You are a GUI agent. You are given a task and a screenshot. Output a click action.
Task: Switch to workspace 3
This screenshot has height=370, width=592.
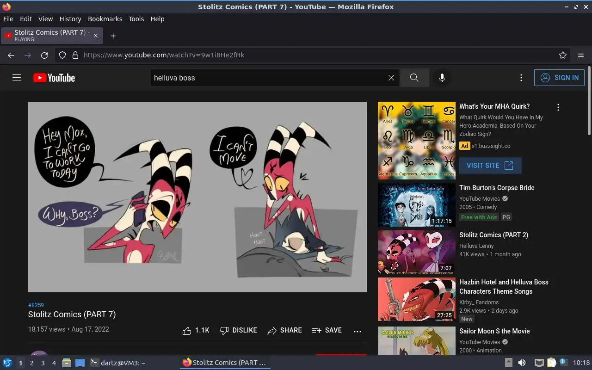click(x=43, y=363)
